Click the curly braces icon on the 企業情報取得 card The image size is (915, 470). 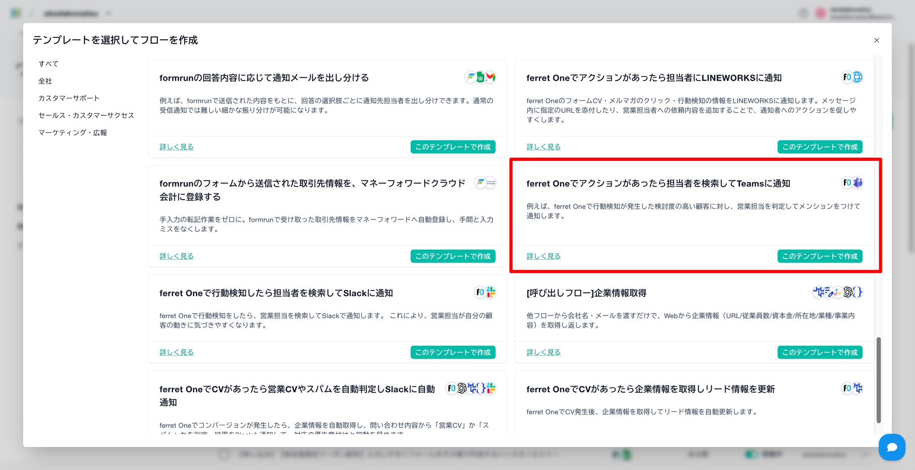click(x=857, y=292)
